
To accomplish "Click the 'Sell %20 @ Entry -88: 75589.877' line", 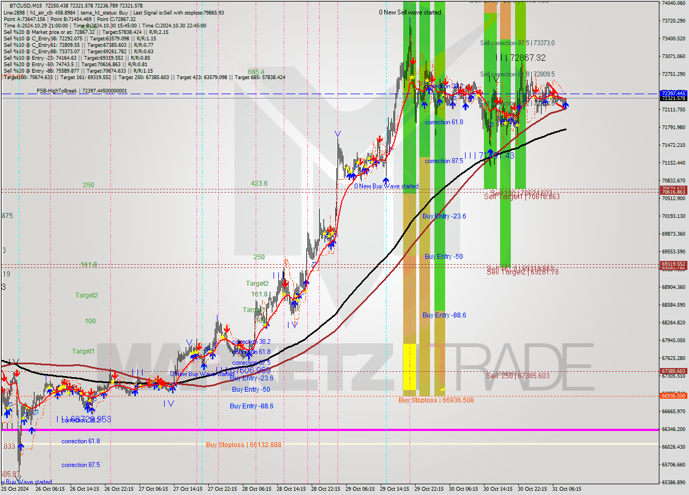I will pyautogui.click(x=78, y=71).
